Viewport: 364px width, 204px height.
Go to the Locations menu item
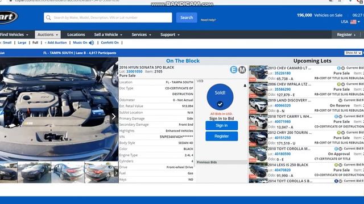coord(76,35)
